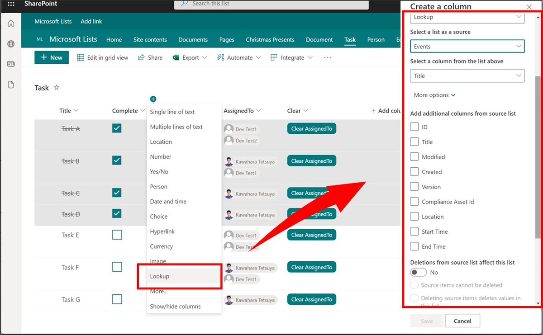
Task: Close the Create a column panel
Action: click(x=529, y=7)
